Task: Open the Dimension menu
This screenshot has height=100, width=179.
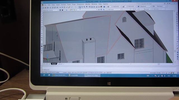Action: (80, 4)
